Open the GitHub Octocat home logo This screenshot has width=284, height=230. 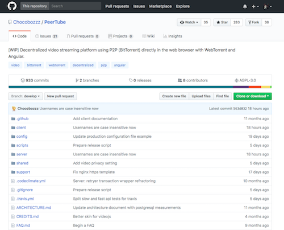[12, 6]
